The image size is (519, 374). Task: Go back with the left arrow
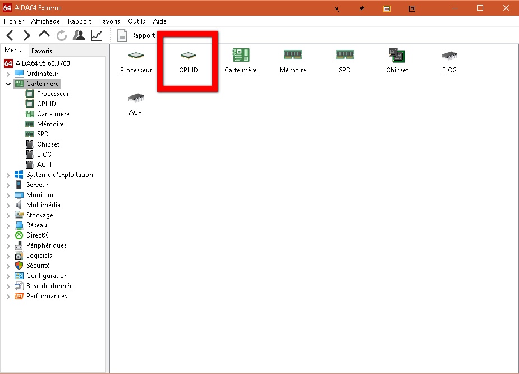tap(10, 35)
